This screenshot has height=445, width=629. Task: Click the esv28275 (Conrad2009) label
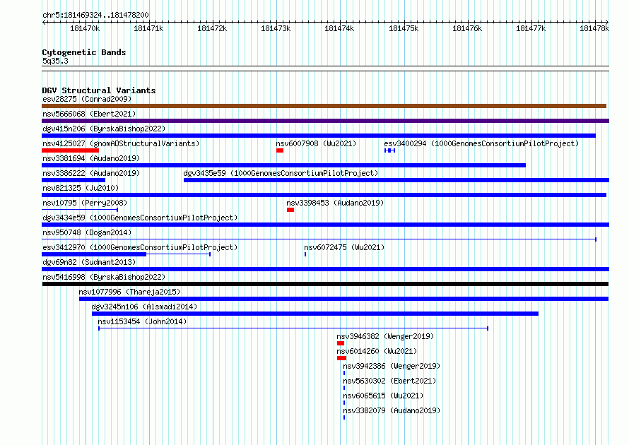tap(87, 99)
